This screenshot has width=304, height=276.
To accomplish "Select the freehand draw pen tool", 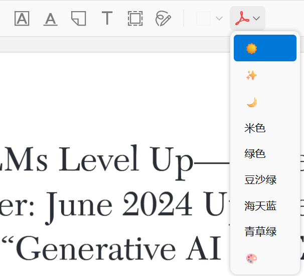I will (163, 19).
